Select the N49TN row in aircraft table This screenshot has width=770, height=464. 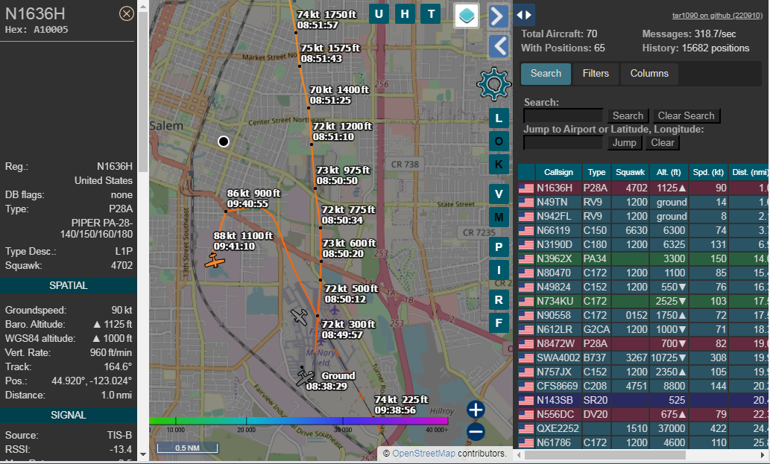pyautogui.click(x=644, y=202)
